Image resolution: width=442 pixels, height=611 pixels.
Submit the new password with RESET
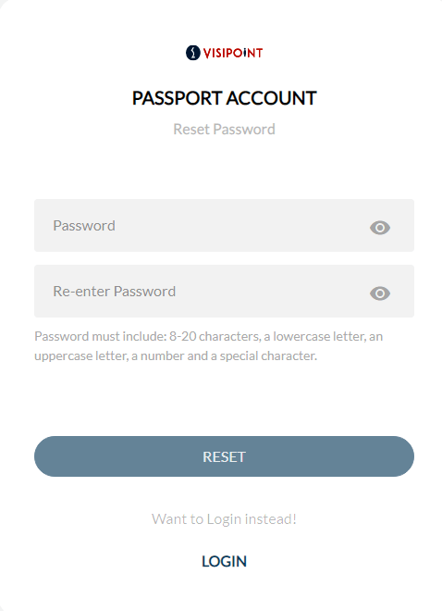[x=224, y=456]
